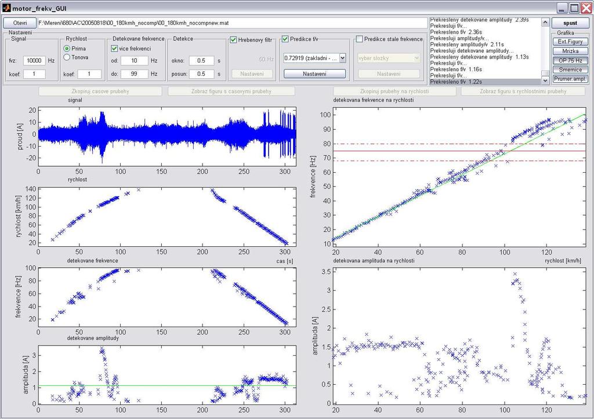594x419 pixels.
Task: Click the log list scroll-down arrow
Action: tap(545, 80)
